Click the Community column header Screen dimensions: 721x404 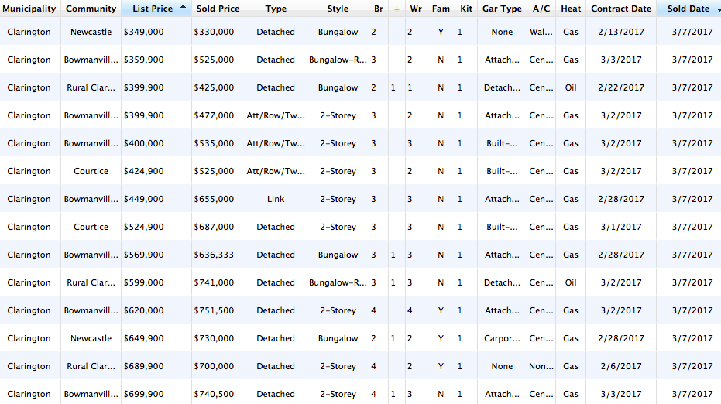click(x=91, y=9)
